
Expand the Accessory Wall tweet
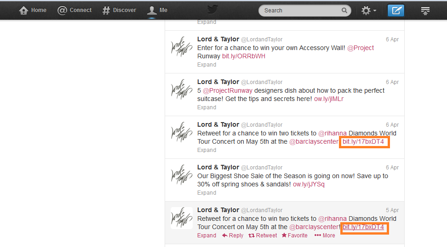click(206, 65)
